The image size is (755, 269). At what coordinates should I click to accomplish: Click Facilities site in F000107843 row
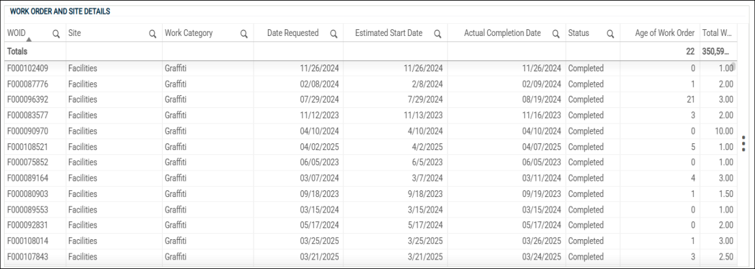pyautogui.click(x=82, y=257)
